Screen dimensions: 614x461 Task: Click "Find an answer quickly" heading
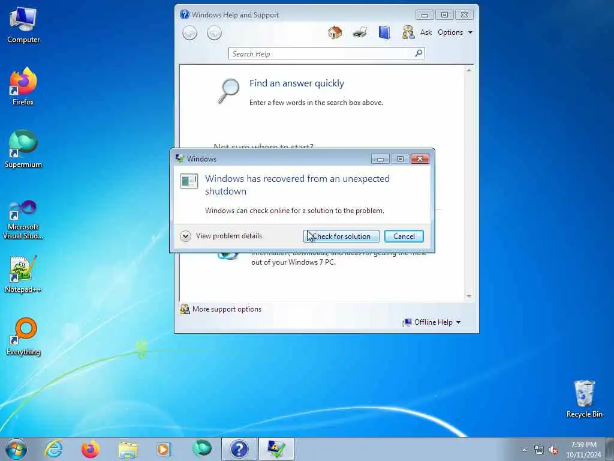[x=297, y=83]
